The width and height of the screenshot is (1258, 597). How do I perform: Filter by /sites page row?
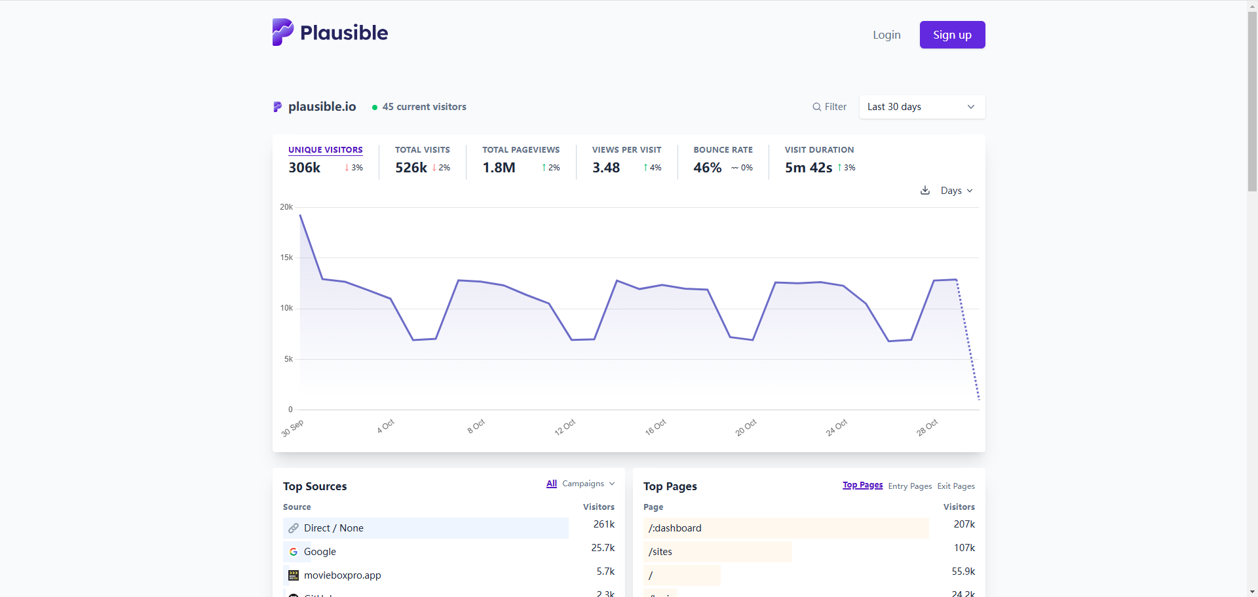786,552
